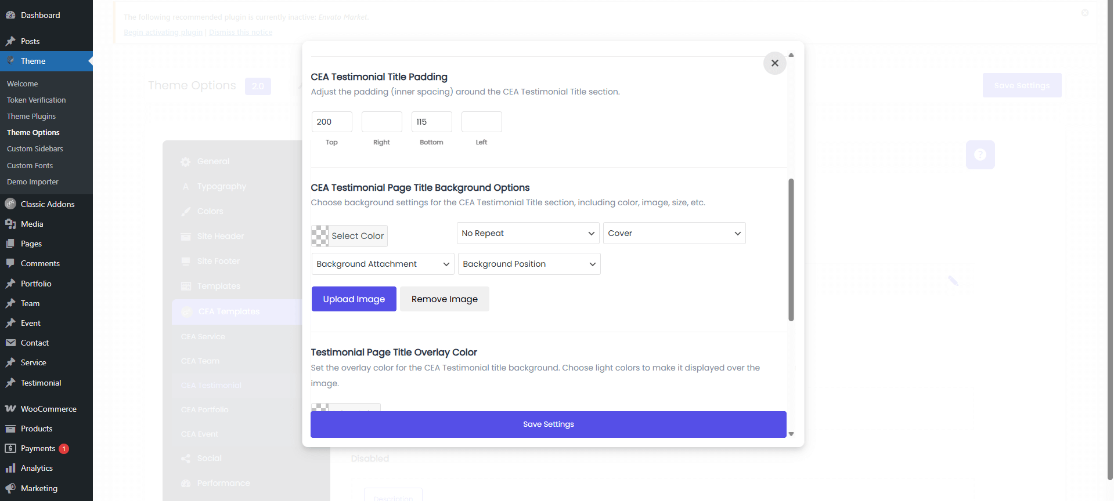The image size is (1114, 501).
Task: Click the Comments bubble icon
Action: click(10, 263)
